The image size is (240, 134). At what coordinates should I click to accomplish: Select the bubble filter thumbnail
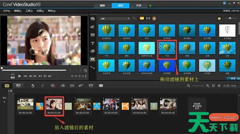(167, 48)
